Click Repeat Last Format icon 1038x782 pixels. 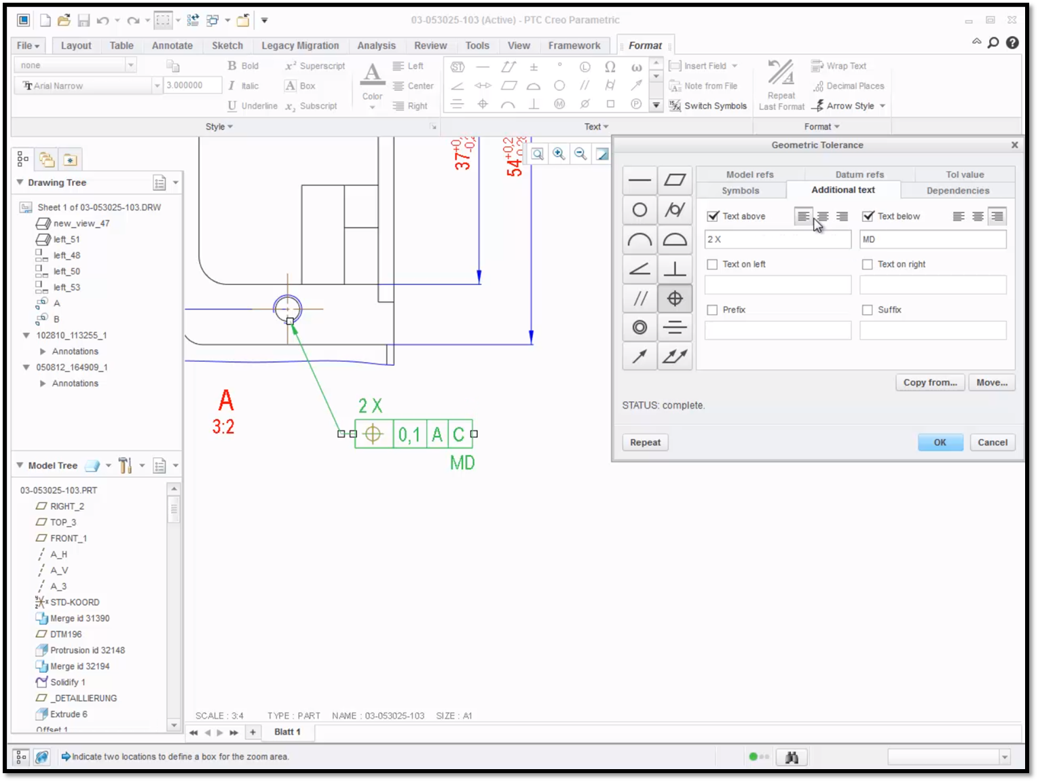tap(781, 85)
